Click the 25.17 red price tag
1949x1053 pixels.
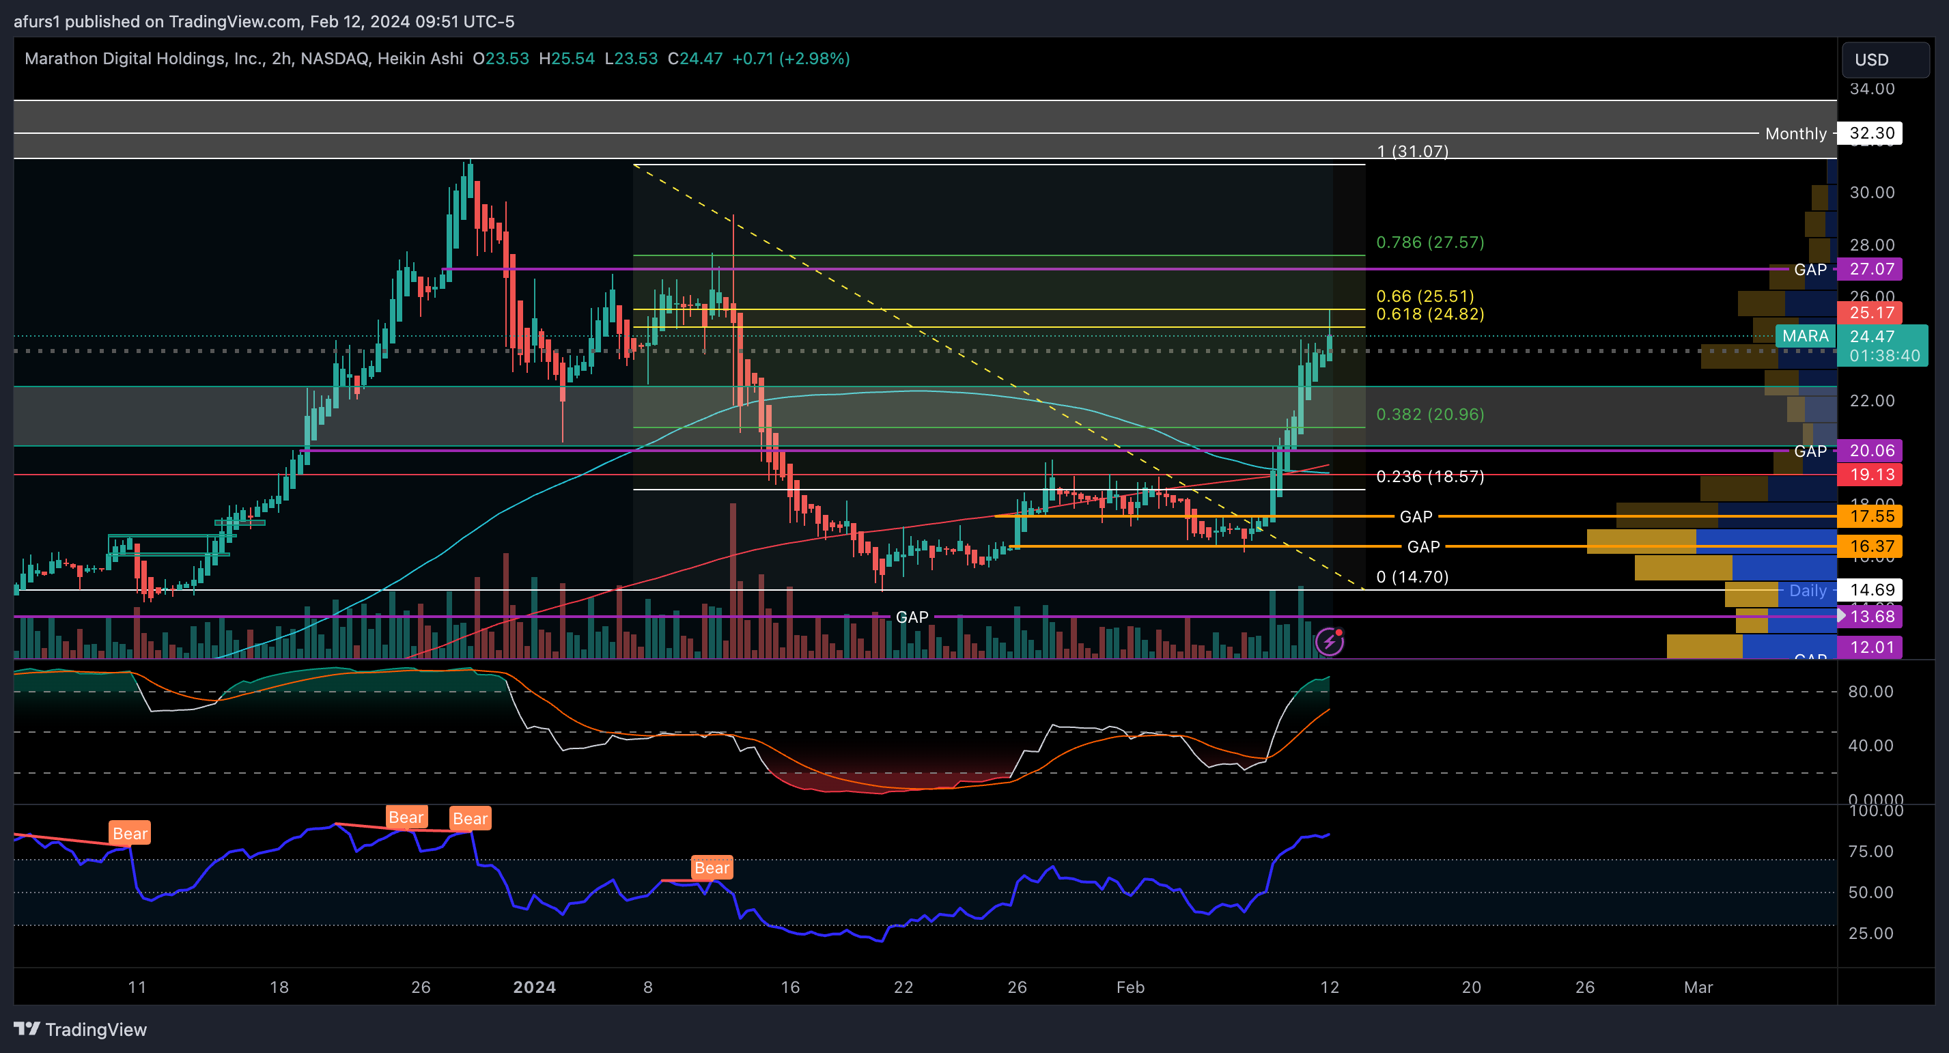[x=1870, y=313]
